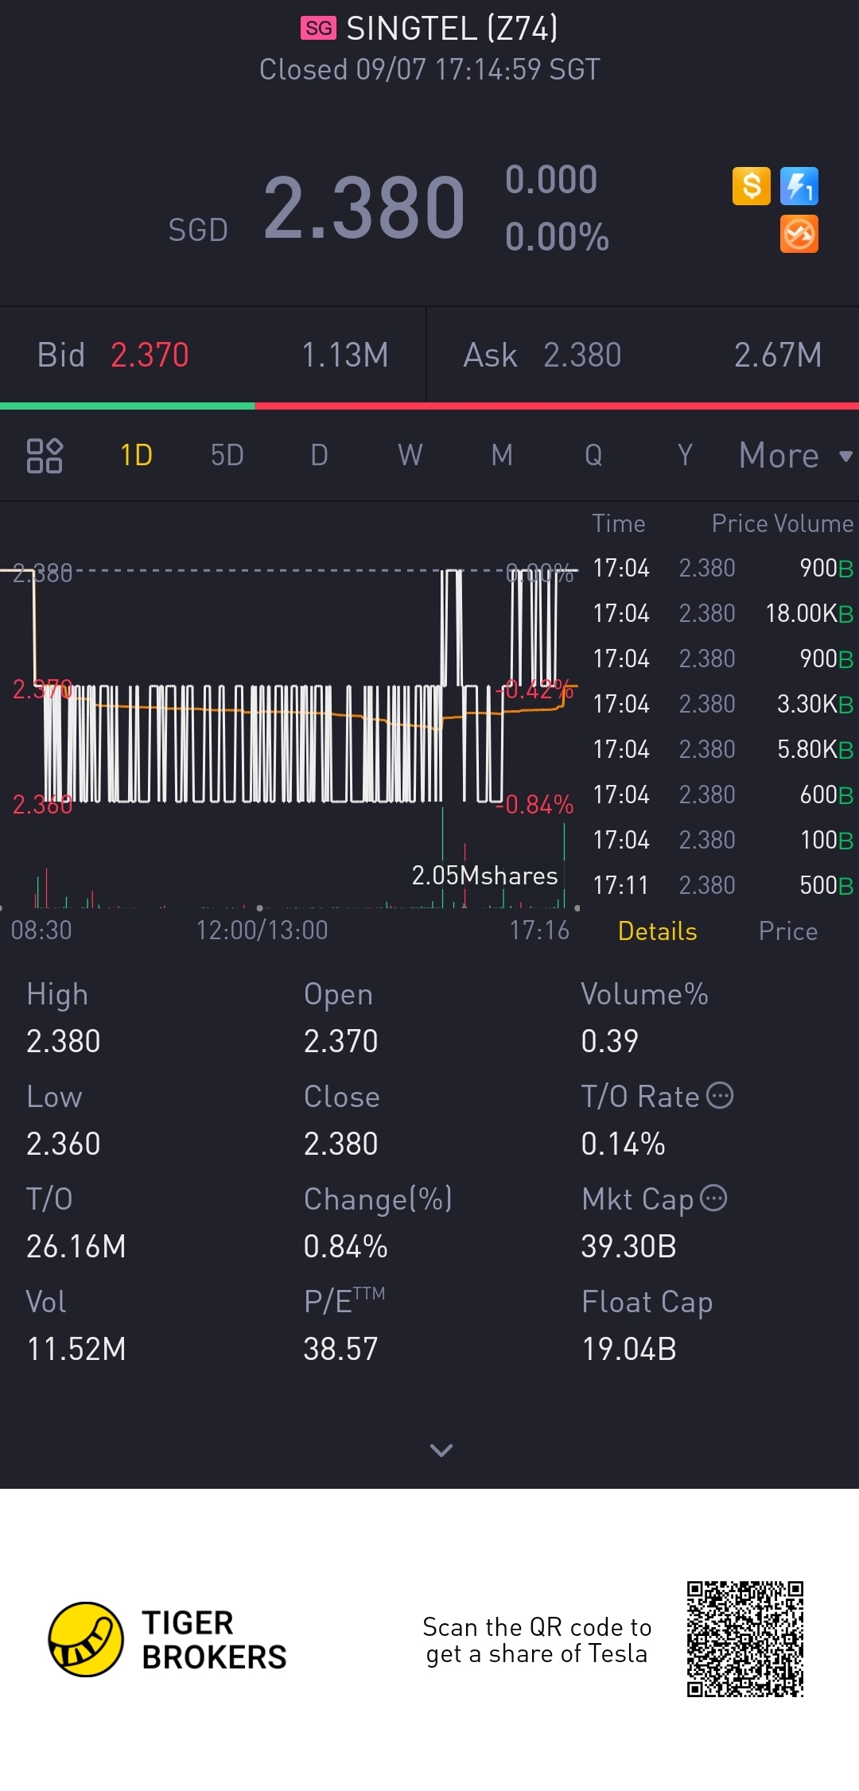Image resolution: width=859 pixels, height=1791 pixels.
Task: Tap the info icon next to T/O Rate
Action: pyautogui.click(x=720, y=1096)
